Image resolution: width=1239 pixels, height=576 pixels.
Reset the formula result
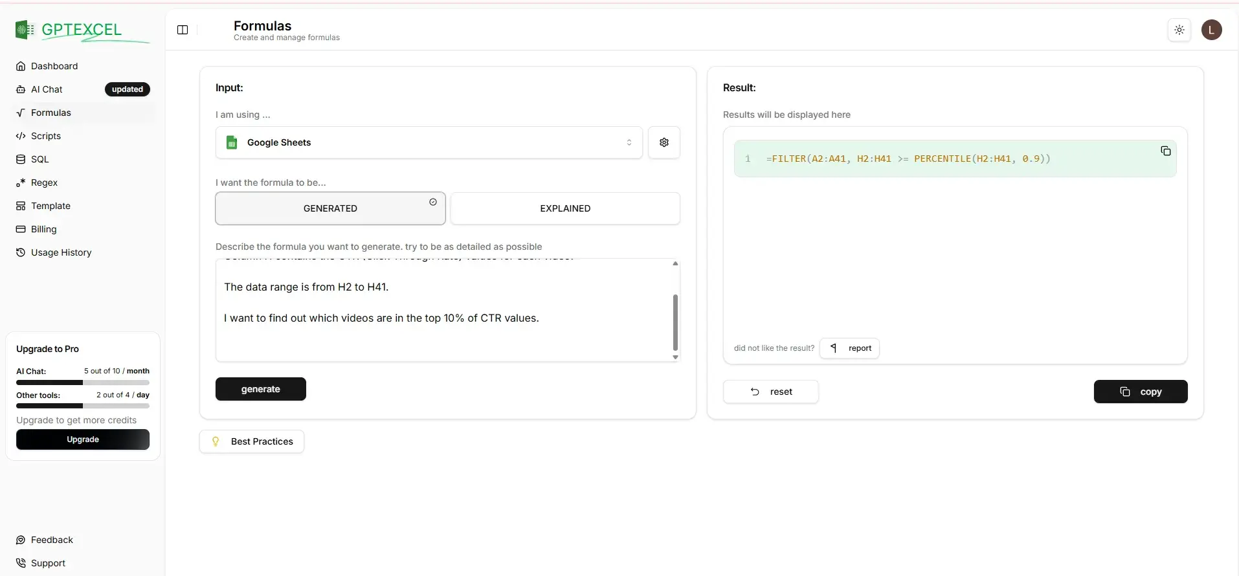(770, 392)
